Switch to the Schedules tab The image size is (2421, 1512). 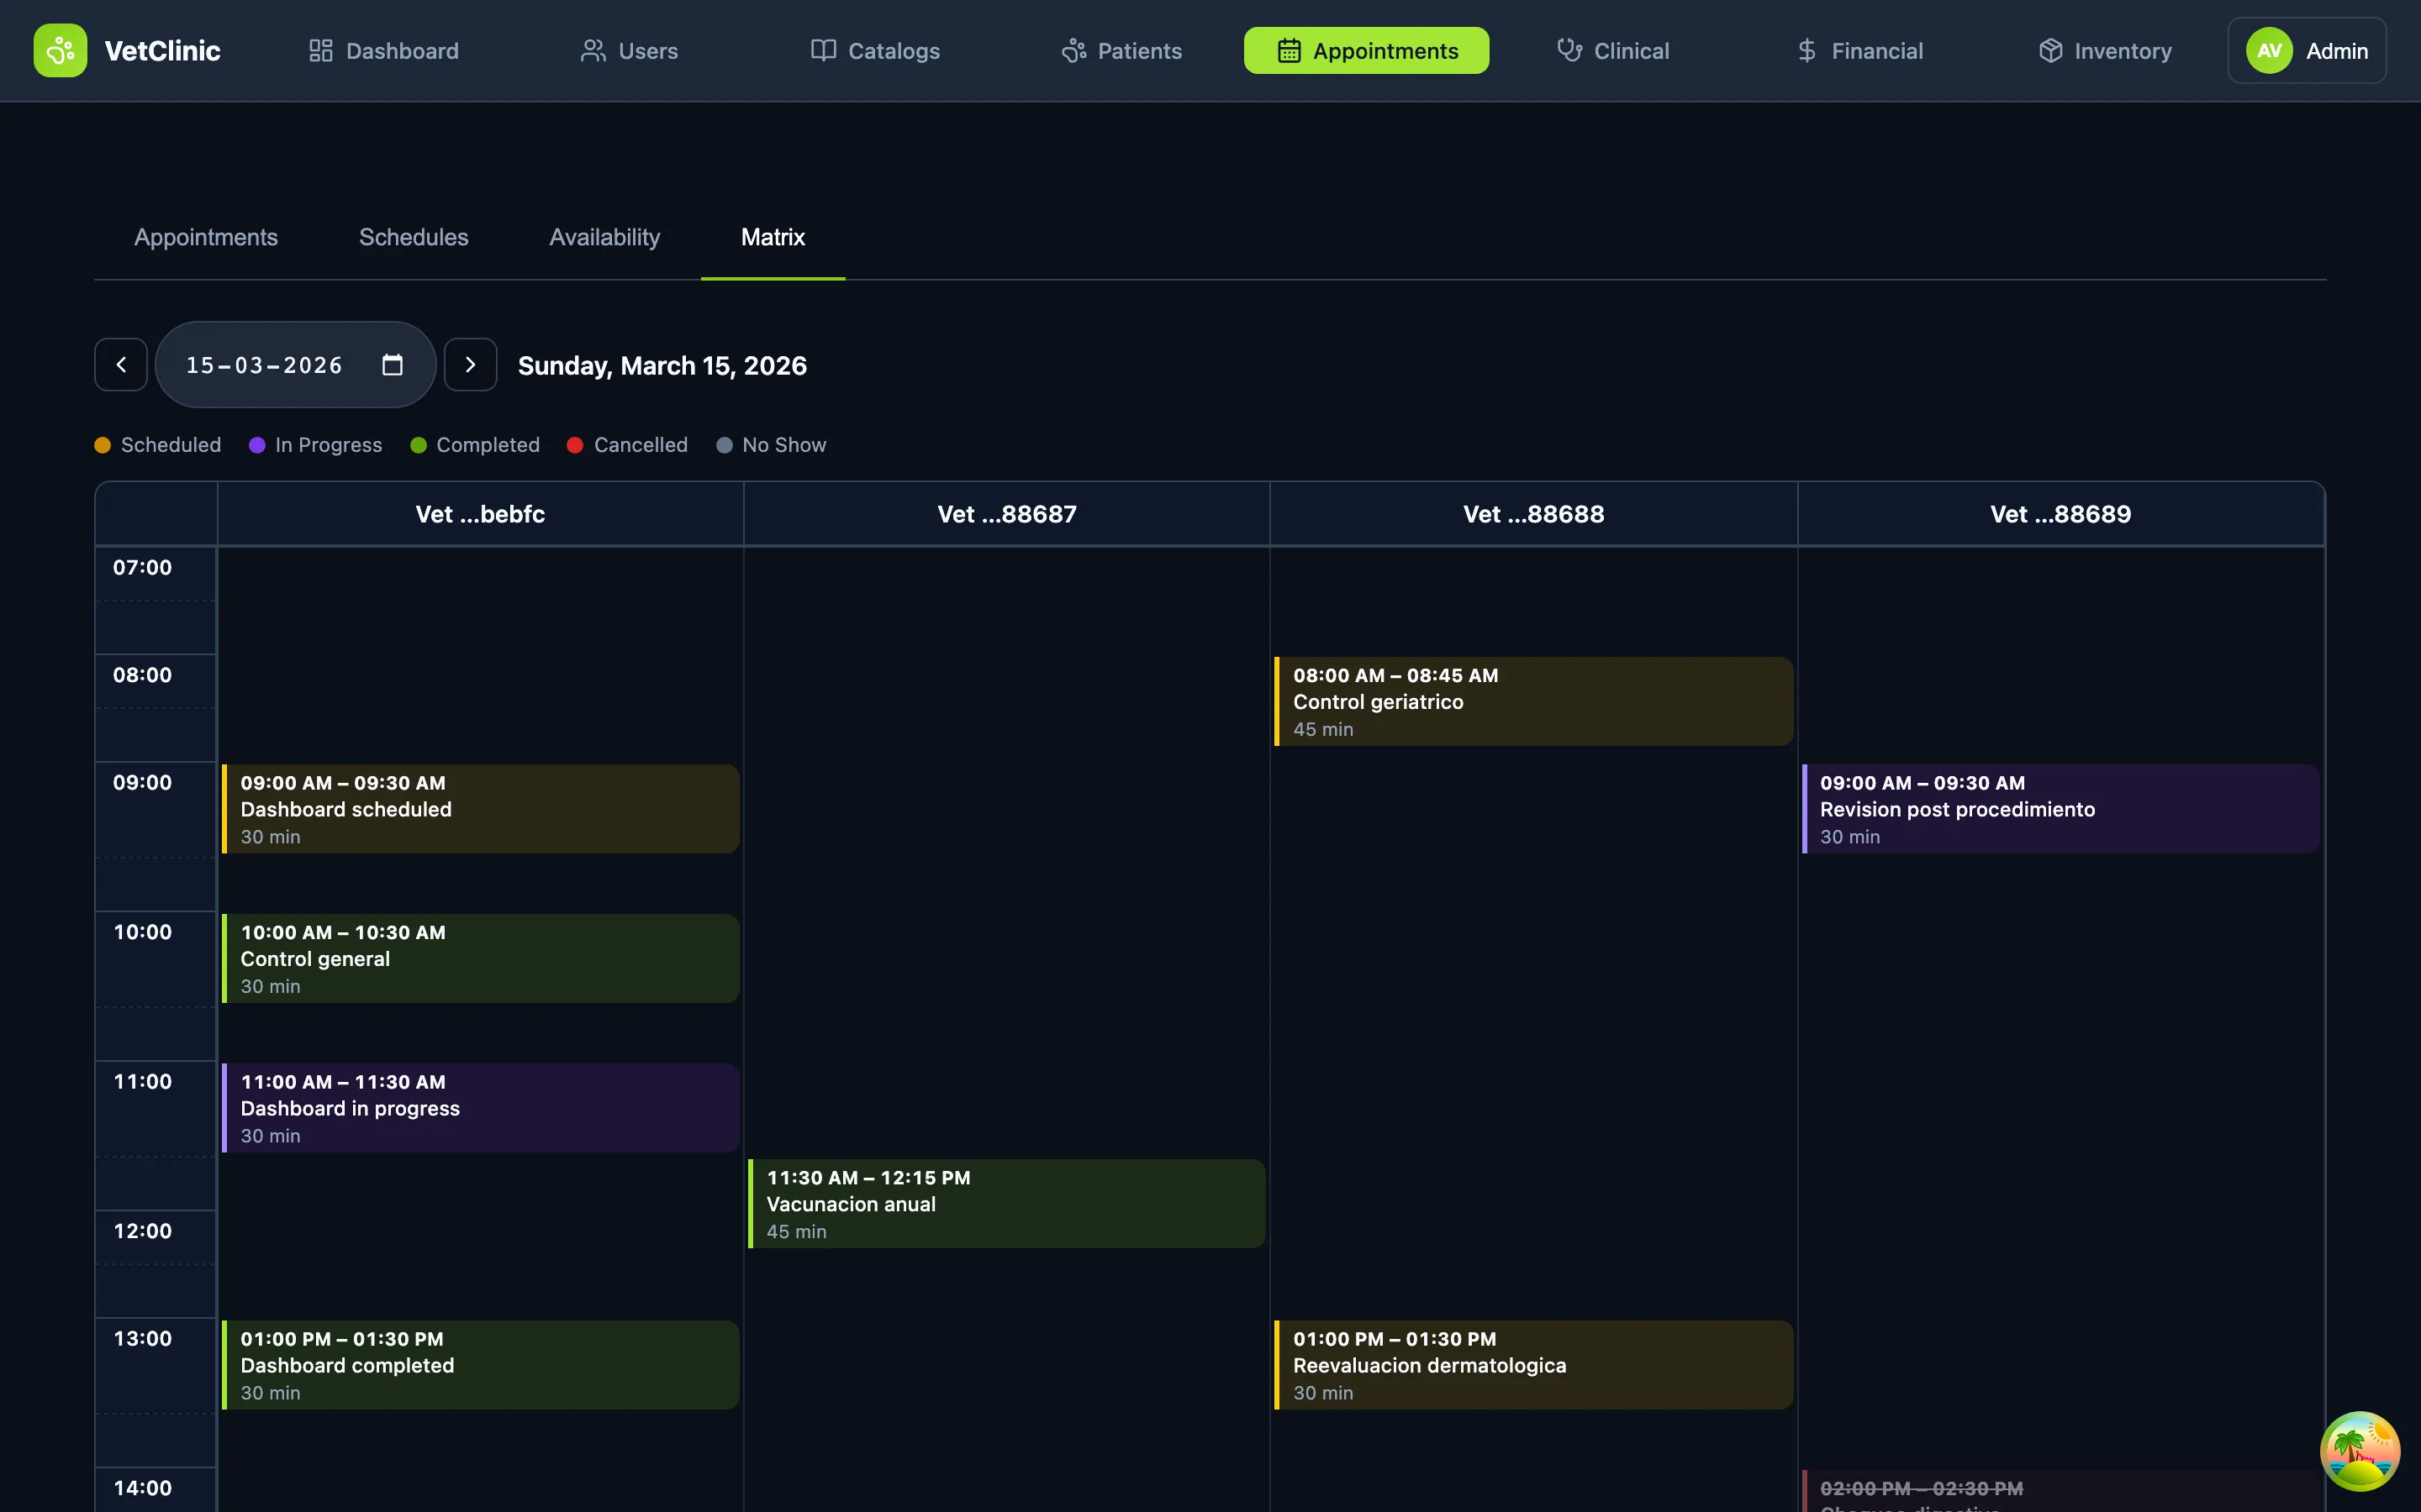click(x=414, y=237)
